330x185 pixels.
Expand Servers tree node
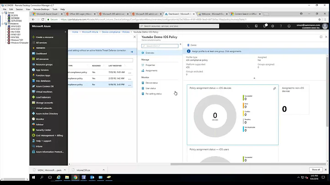coord(3,13)
